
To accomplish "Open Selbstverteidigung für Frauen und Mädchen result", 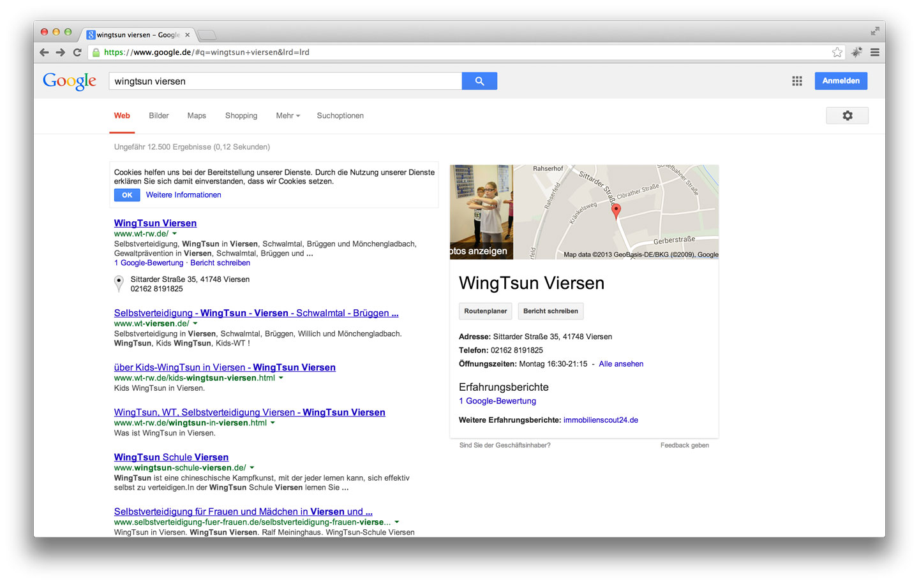I will point(243,511).
